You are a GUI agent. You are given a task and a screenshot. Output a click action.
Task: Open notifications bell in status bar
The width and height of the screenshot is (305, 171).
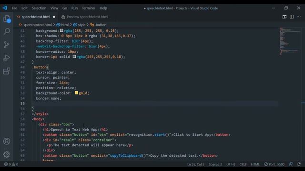[299, 164]
